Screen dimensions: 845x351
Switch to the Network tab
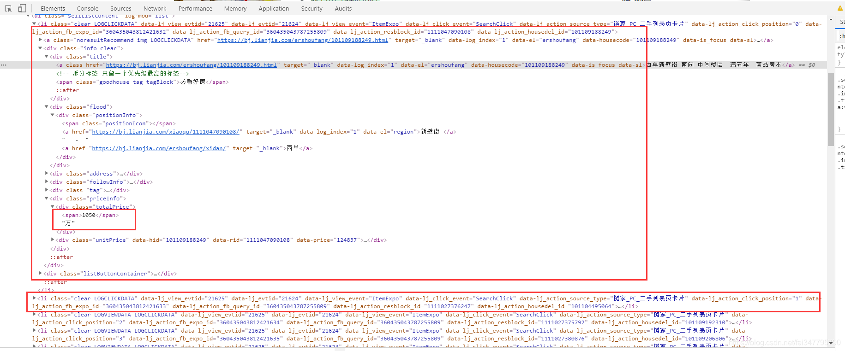(x=155, y=8)
